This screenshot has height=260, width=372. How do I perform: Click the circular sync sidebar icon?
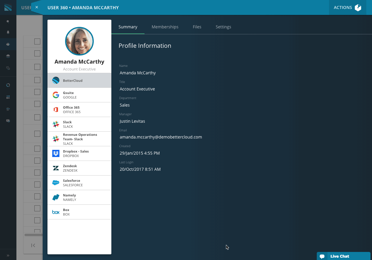click(x=8, y=85)
